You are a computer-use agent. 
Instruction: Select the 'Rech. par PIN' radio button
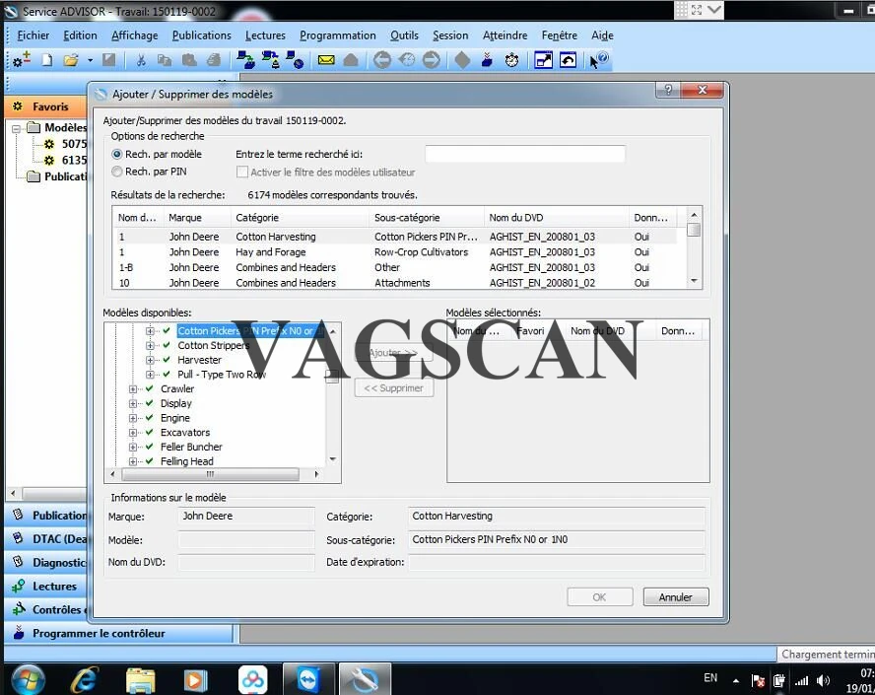117,172
